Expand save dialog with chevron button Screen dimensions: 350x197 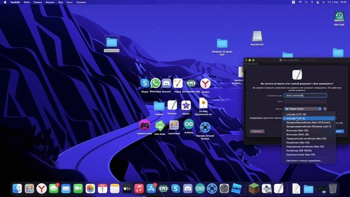pos(325,109)
